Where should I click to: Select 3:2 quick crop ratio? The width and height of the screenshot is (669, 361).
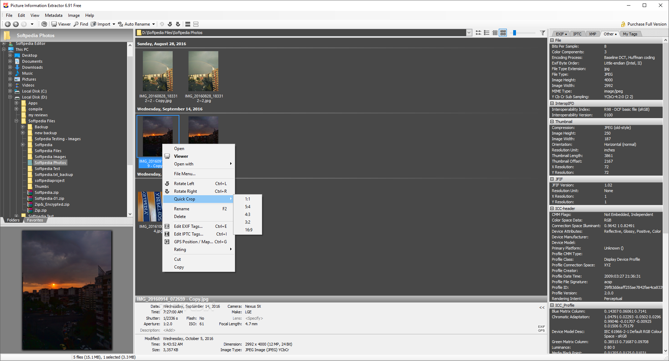pyautogui.click(x=247, y=222)
